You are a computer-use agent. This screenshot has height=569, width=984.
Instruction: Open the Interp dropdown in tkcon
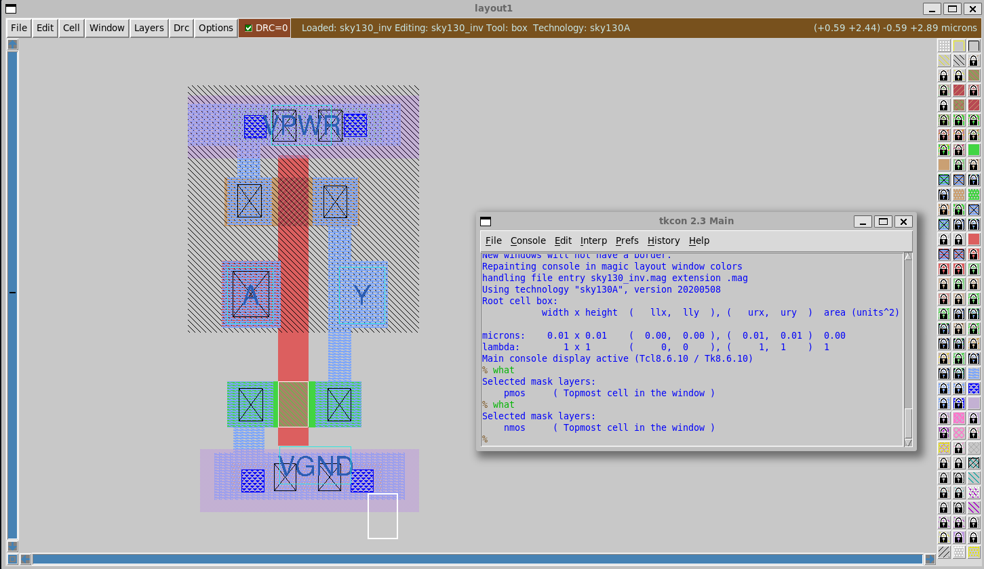[x=593, y=240]
